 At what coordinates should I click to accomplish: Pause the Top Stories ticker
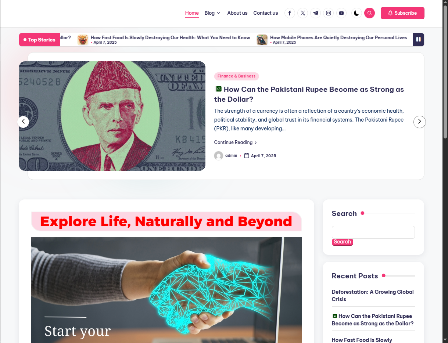[x=418, y=40]
